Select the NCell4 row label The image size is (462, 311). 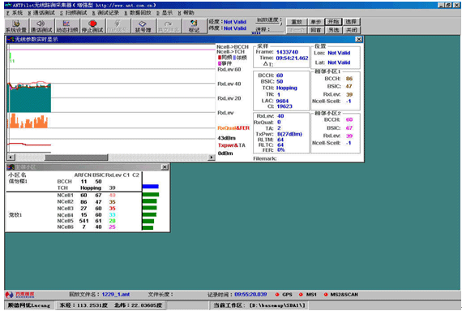65,215
